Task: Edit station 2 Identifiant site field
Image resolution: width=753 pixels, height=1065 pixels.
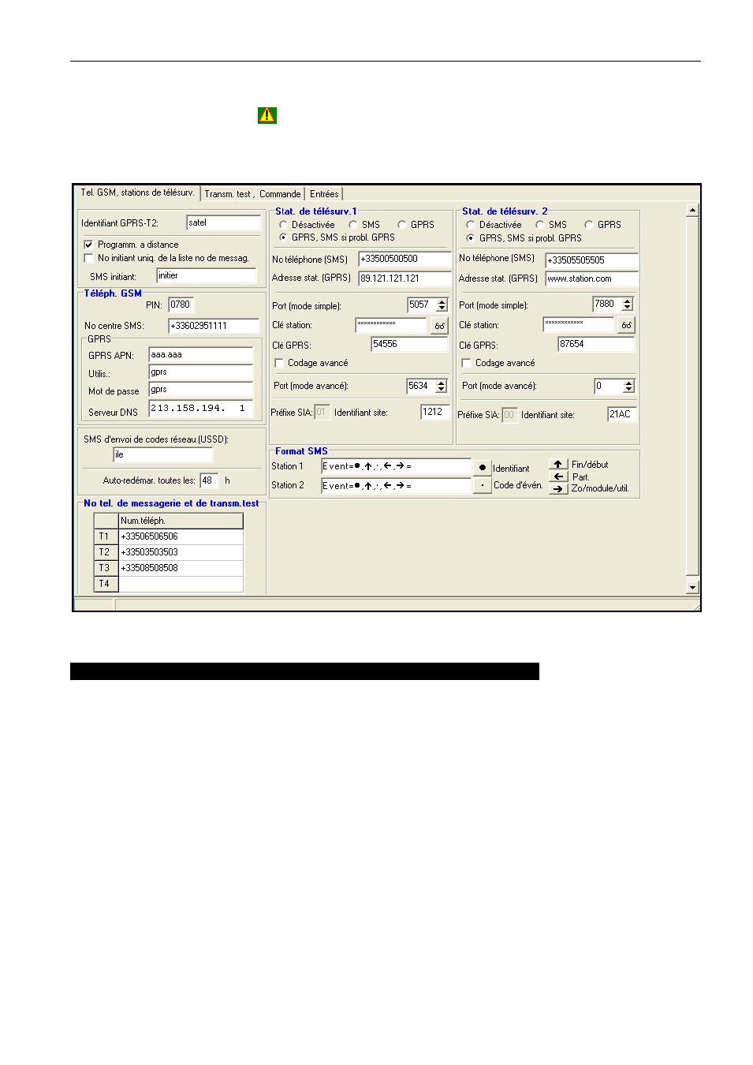Action: [622, 414]
